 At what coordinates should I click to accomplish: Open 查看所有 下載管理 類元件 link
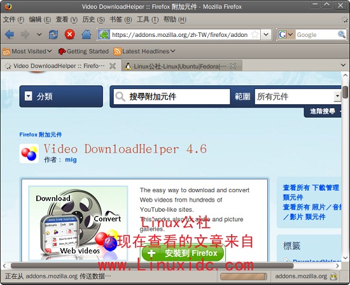click(x=311, y=192)
